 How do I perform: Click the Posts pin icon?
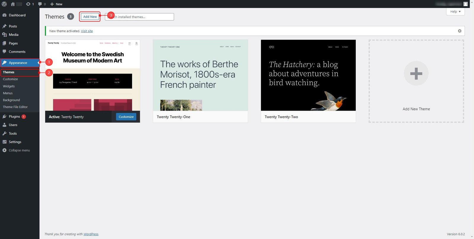[x=4, y=26]
